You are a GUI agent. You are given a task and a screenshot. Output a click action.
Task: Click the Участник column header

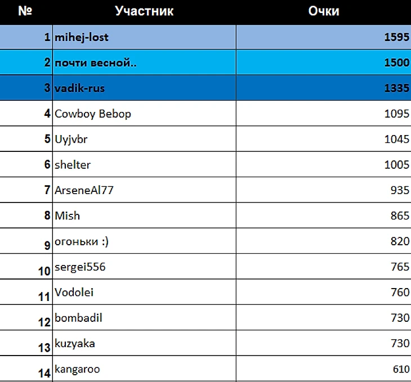(144, 11)
